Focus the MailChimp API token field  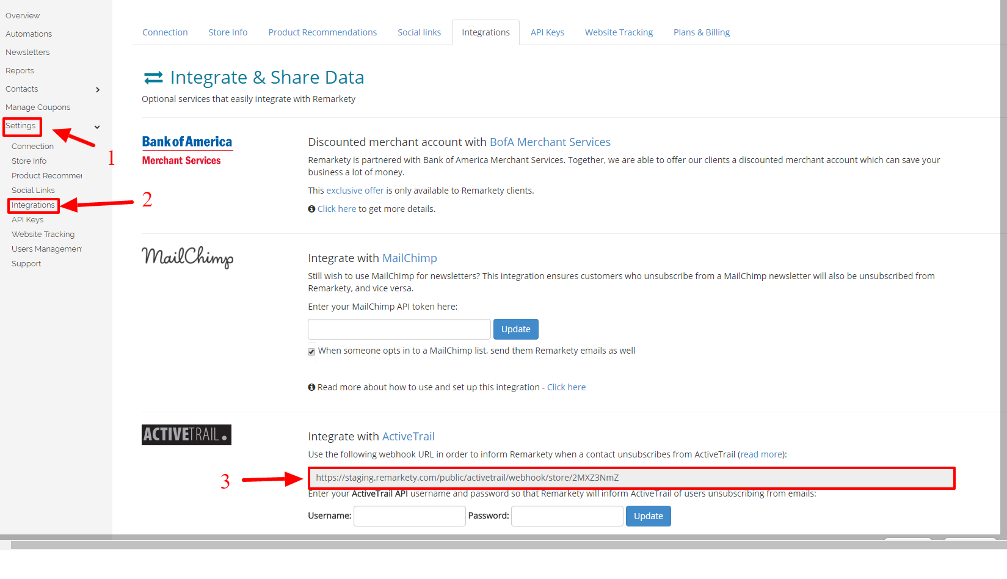(x=399, y=329)
